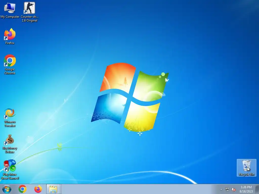
Task: Open Windows Explorer from the taskbar
Action: click(53, 189)
